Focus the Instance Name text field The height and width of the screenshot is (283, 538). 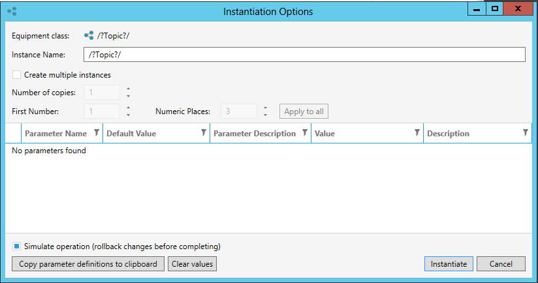pos(304,54)
